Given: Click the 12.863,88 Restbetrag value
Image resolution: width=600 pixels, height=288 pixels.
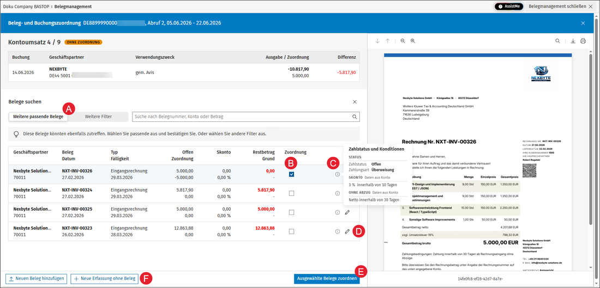Looking at the screenshot, I should click(264, 228).
